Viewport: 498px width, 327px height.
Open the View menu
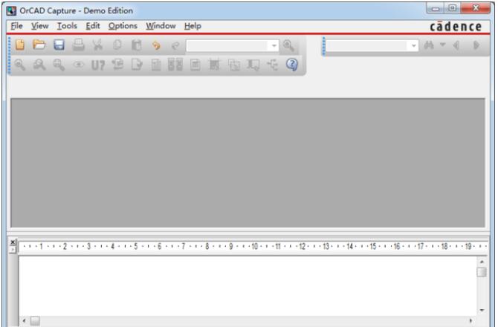39,26
